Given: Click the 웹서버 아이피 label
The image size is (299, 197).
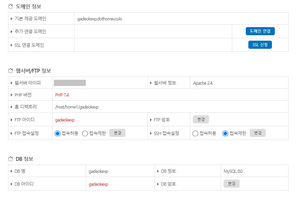Looking at the screenshot, I should tap(28, 83).
